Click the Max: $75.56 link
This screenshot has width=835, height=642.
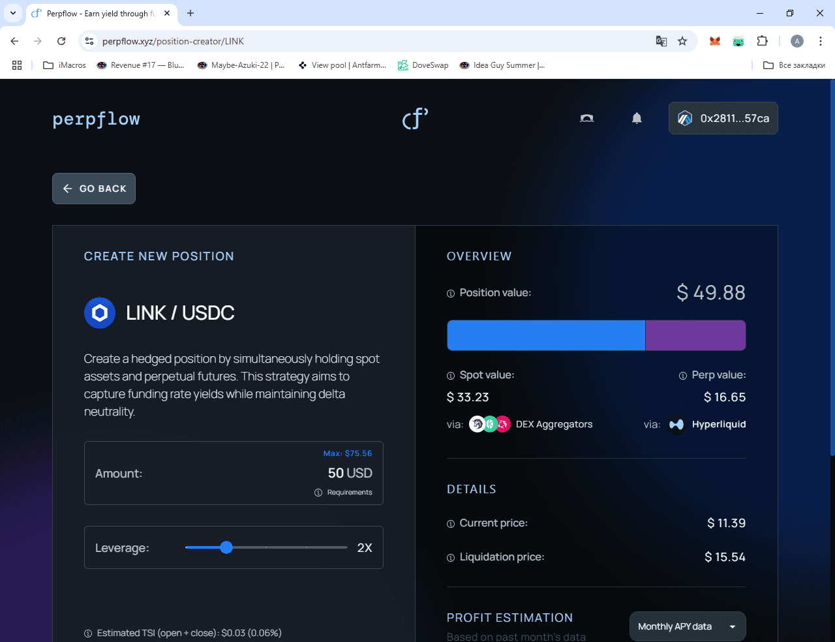[348, 453]
